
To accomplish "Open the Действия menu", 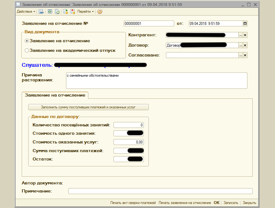I will [x=26, y=11].
